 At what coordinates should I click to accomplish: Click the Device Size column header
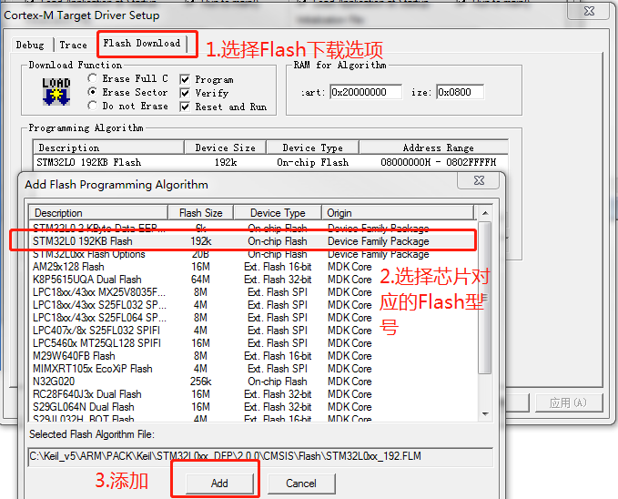(x=225, y=148)
